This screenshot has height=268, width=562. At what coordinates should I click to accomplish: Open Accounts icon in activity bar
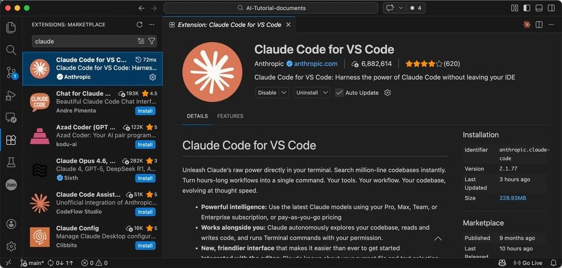point(11,224)
